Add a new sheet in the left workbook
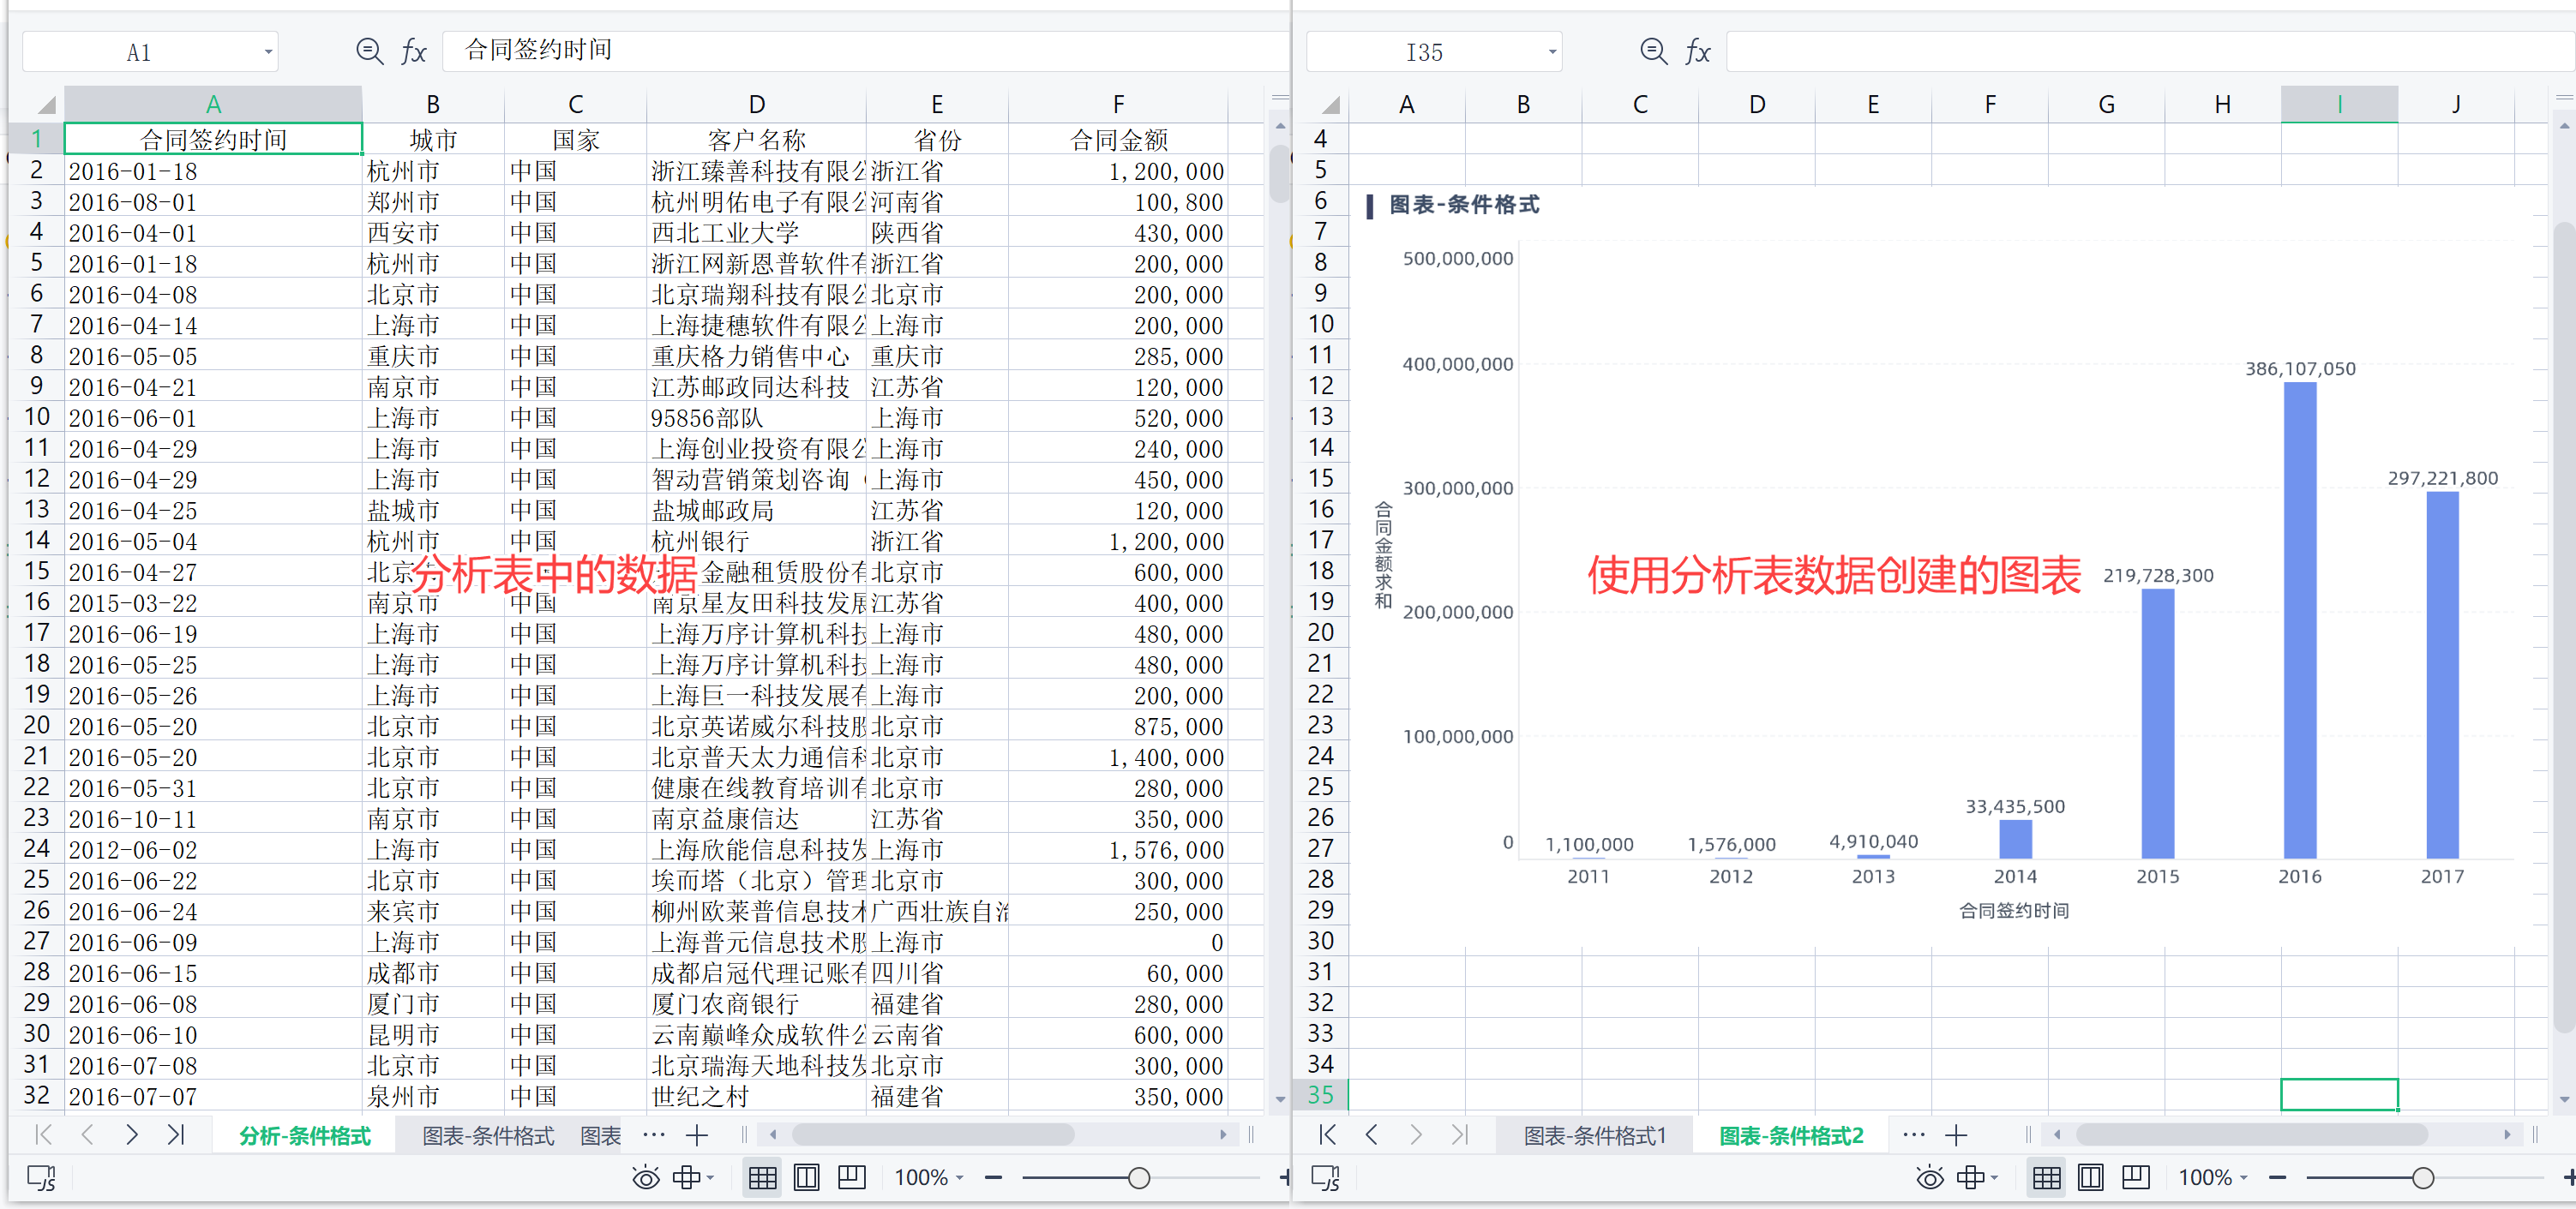 (697, 1135)
